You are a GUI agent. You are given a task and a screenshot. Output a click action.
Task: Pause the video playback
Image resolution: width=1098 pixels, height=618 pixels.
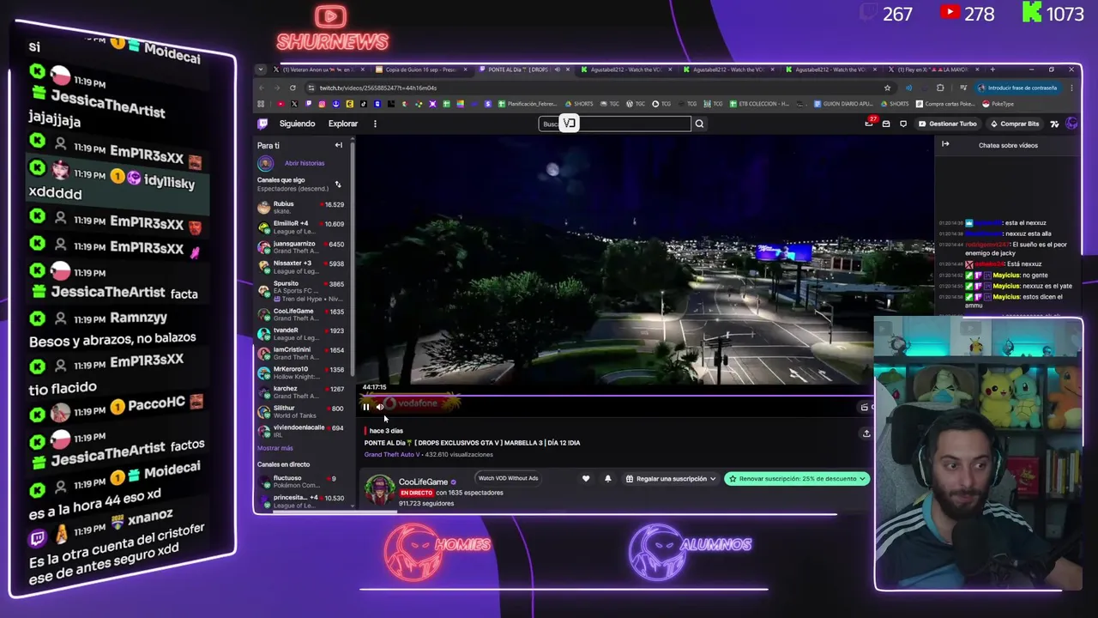[x=366, y=407]
